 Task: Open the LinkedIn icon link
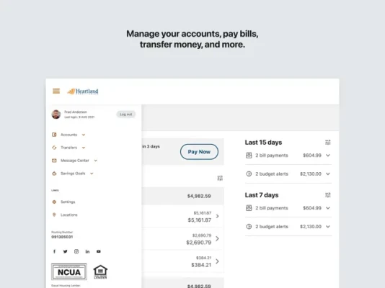87,251
